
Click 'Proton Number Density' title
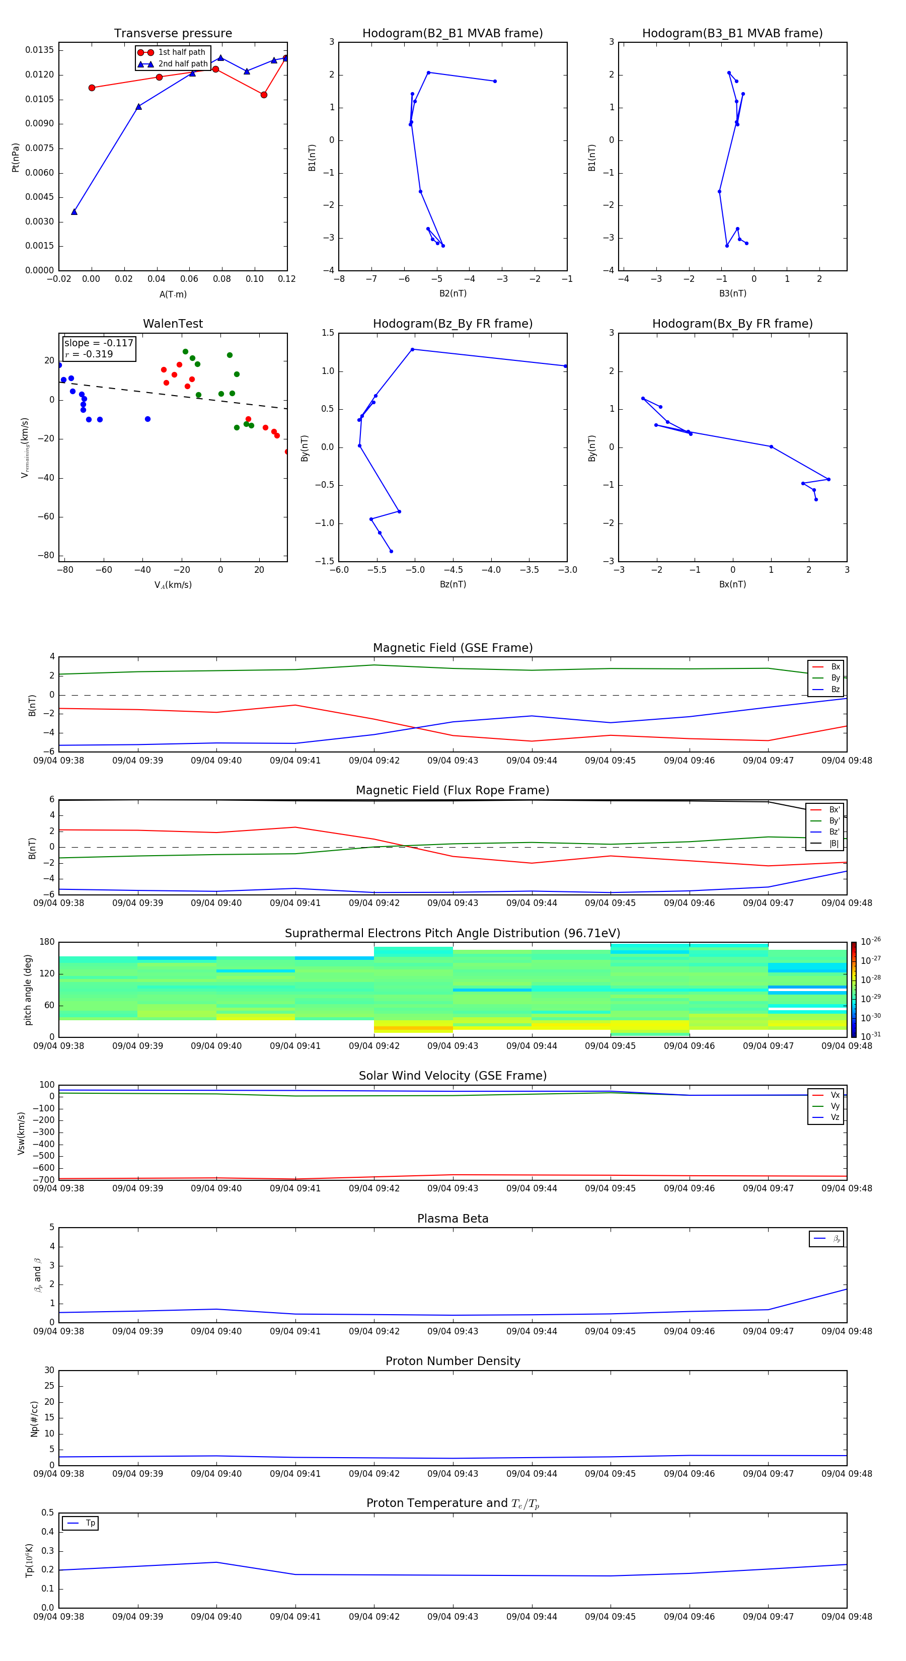[452, 1361]
